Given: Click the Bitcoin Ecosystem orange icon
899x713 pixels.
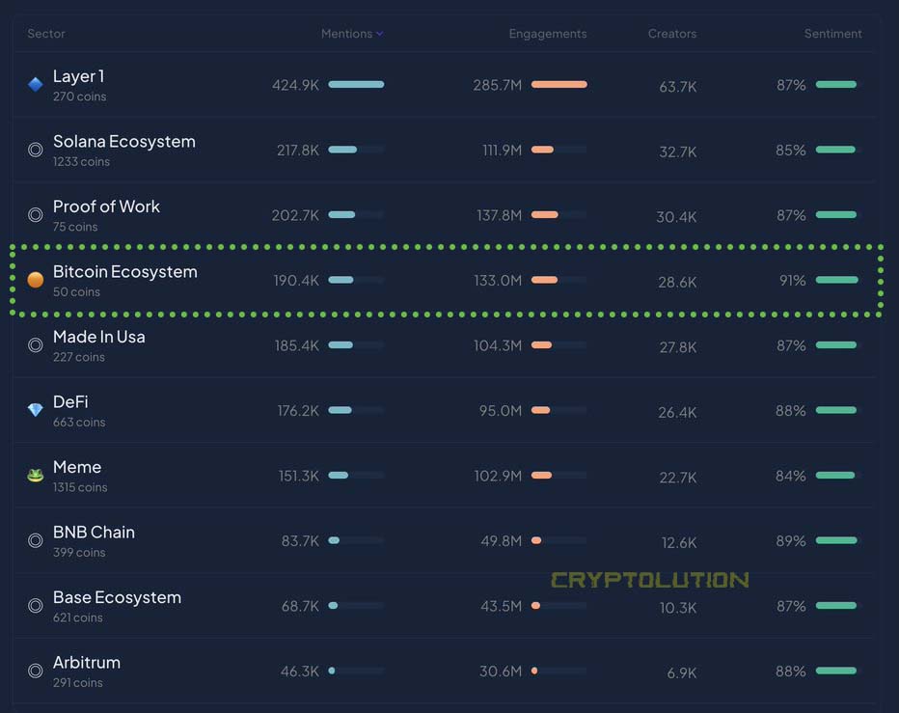Looking at the screenshot, I should coord(36,280).
